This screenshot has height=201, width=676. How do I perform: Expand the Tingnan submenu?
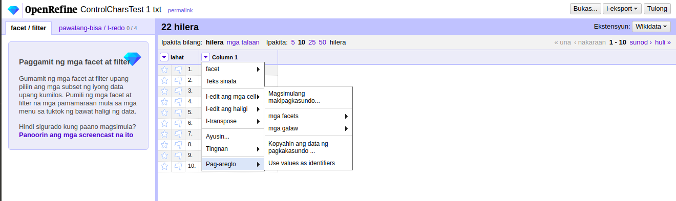233,149
